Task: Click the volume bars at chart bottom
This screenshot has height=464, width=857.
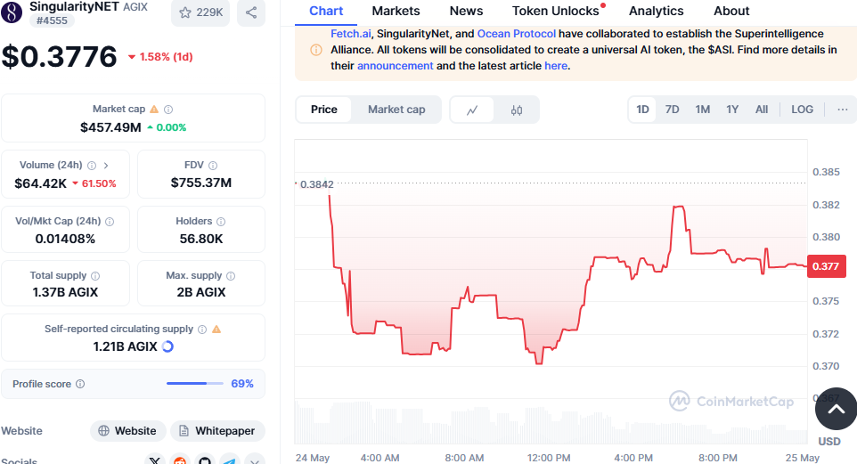Action: [551, 422]
